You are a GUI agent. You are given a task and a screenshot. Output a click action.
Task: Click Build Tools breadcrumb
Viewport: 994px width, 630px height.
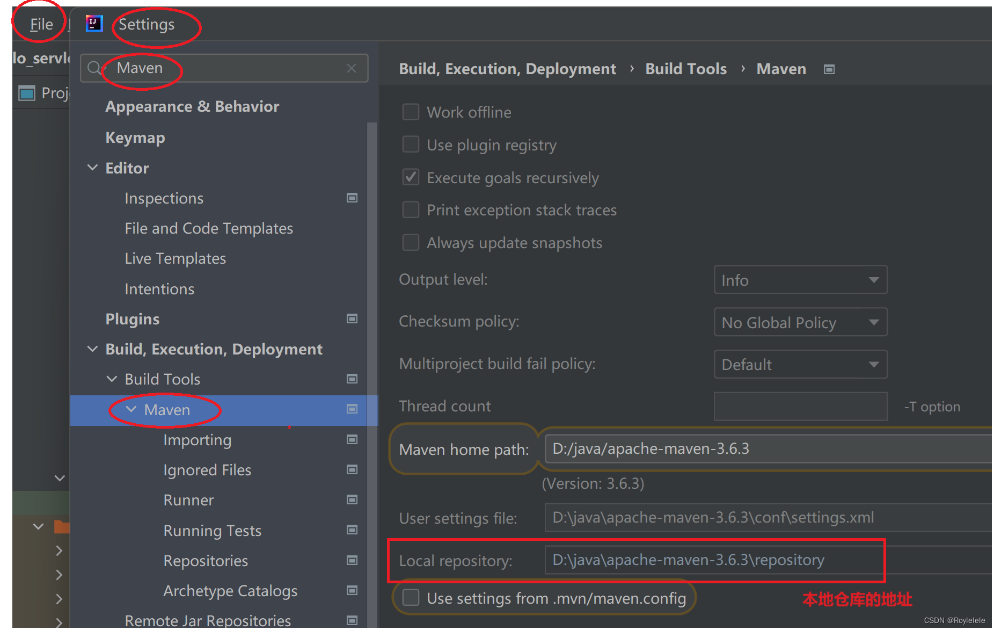(x=686, y=69)
